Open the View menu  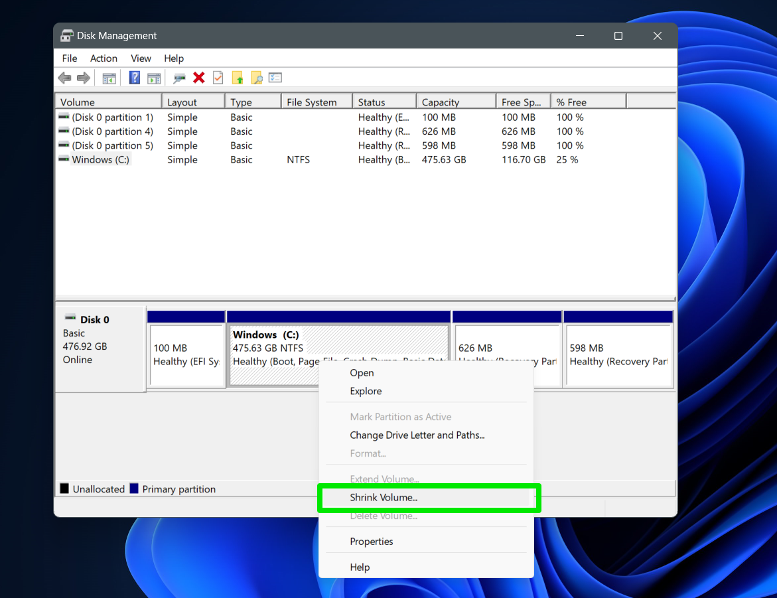click(x=141, y=58)
